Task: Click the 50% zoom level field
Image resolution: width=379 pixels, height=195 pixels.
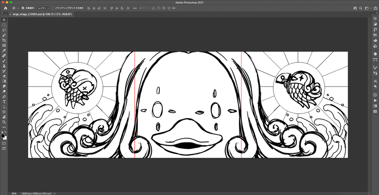Action: (x=14, y=193)
